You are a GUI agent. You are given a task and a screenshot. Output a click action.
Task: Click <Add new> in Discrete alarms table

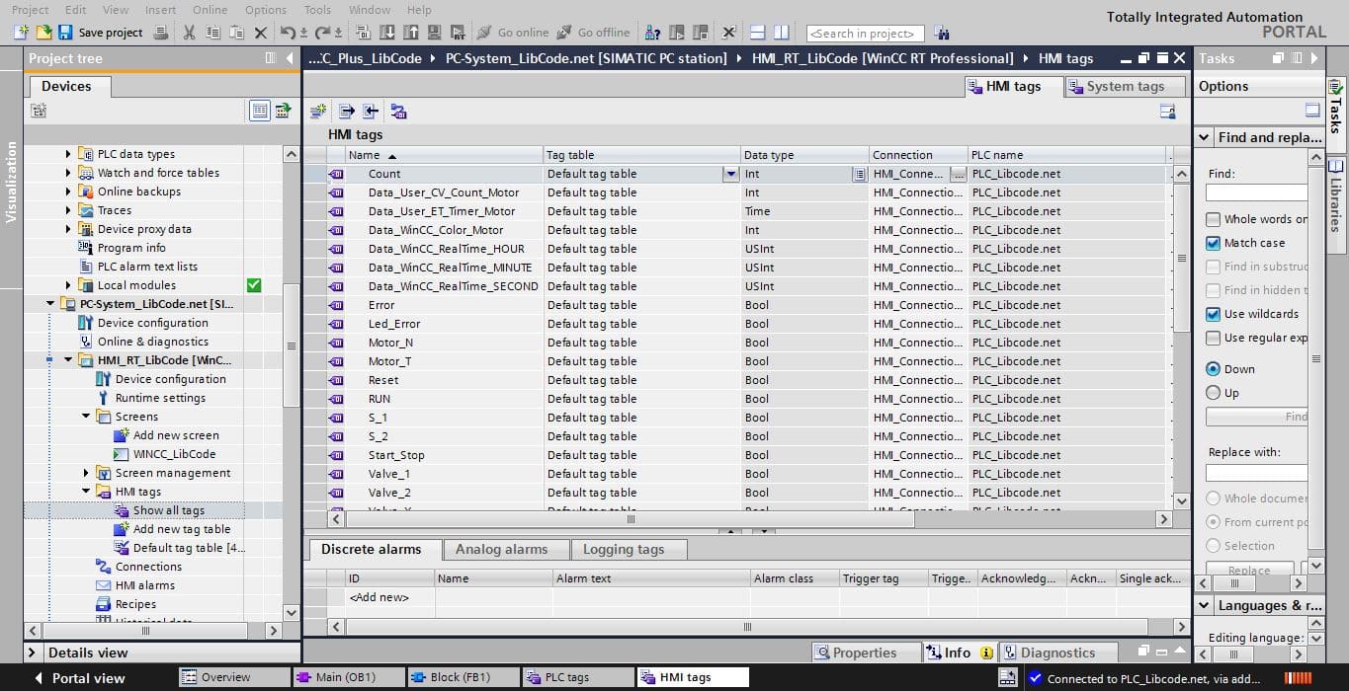click(x=379, y=597)
